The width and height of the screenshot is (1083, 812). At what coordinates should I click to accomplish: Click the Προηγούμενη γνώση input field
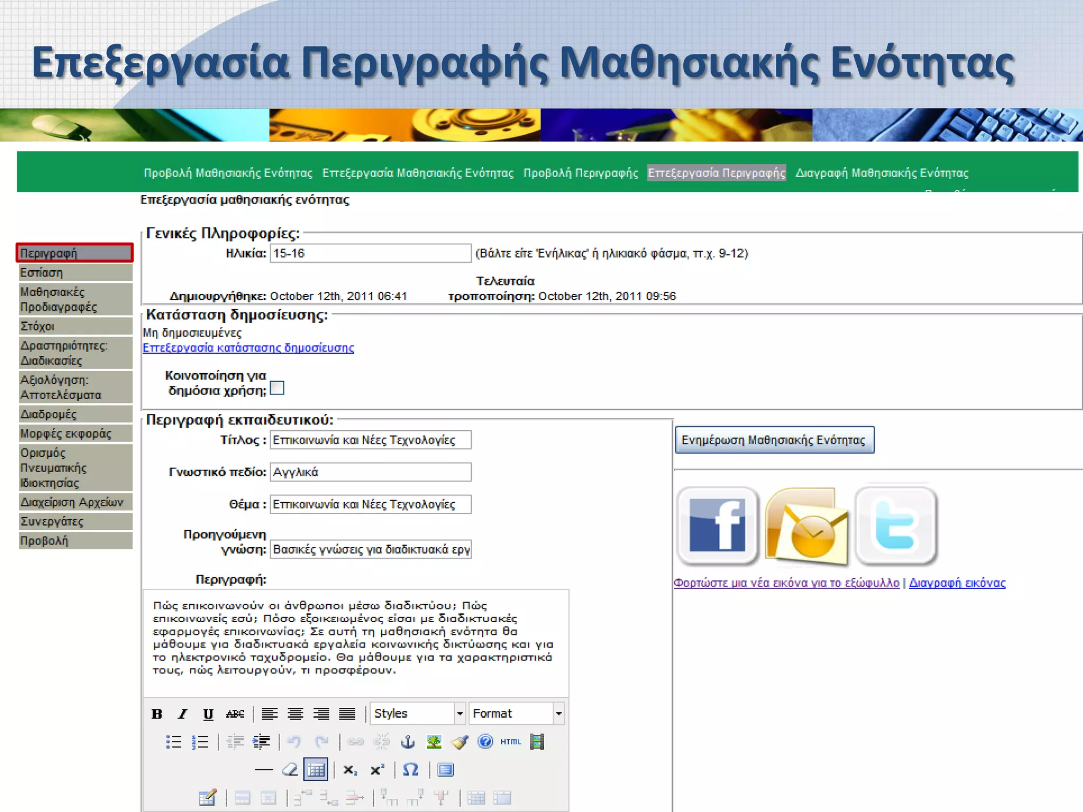(370, 549)
